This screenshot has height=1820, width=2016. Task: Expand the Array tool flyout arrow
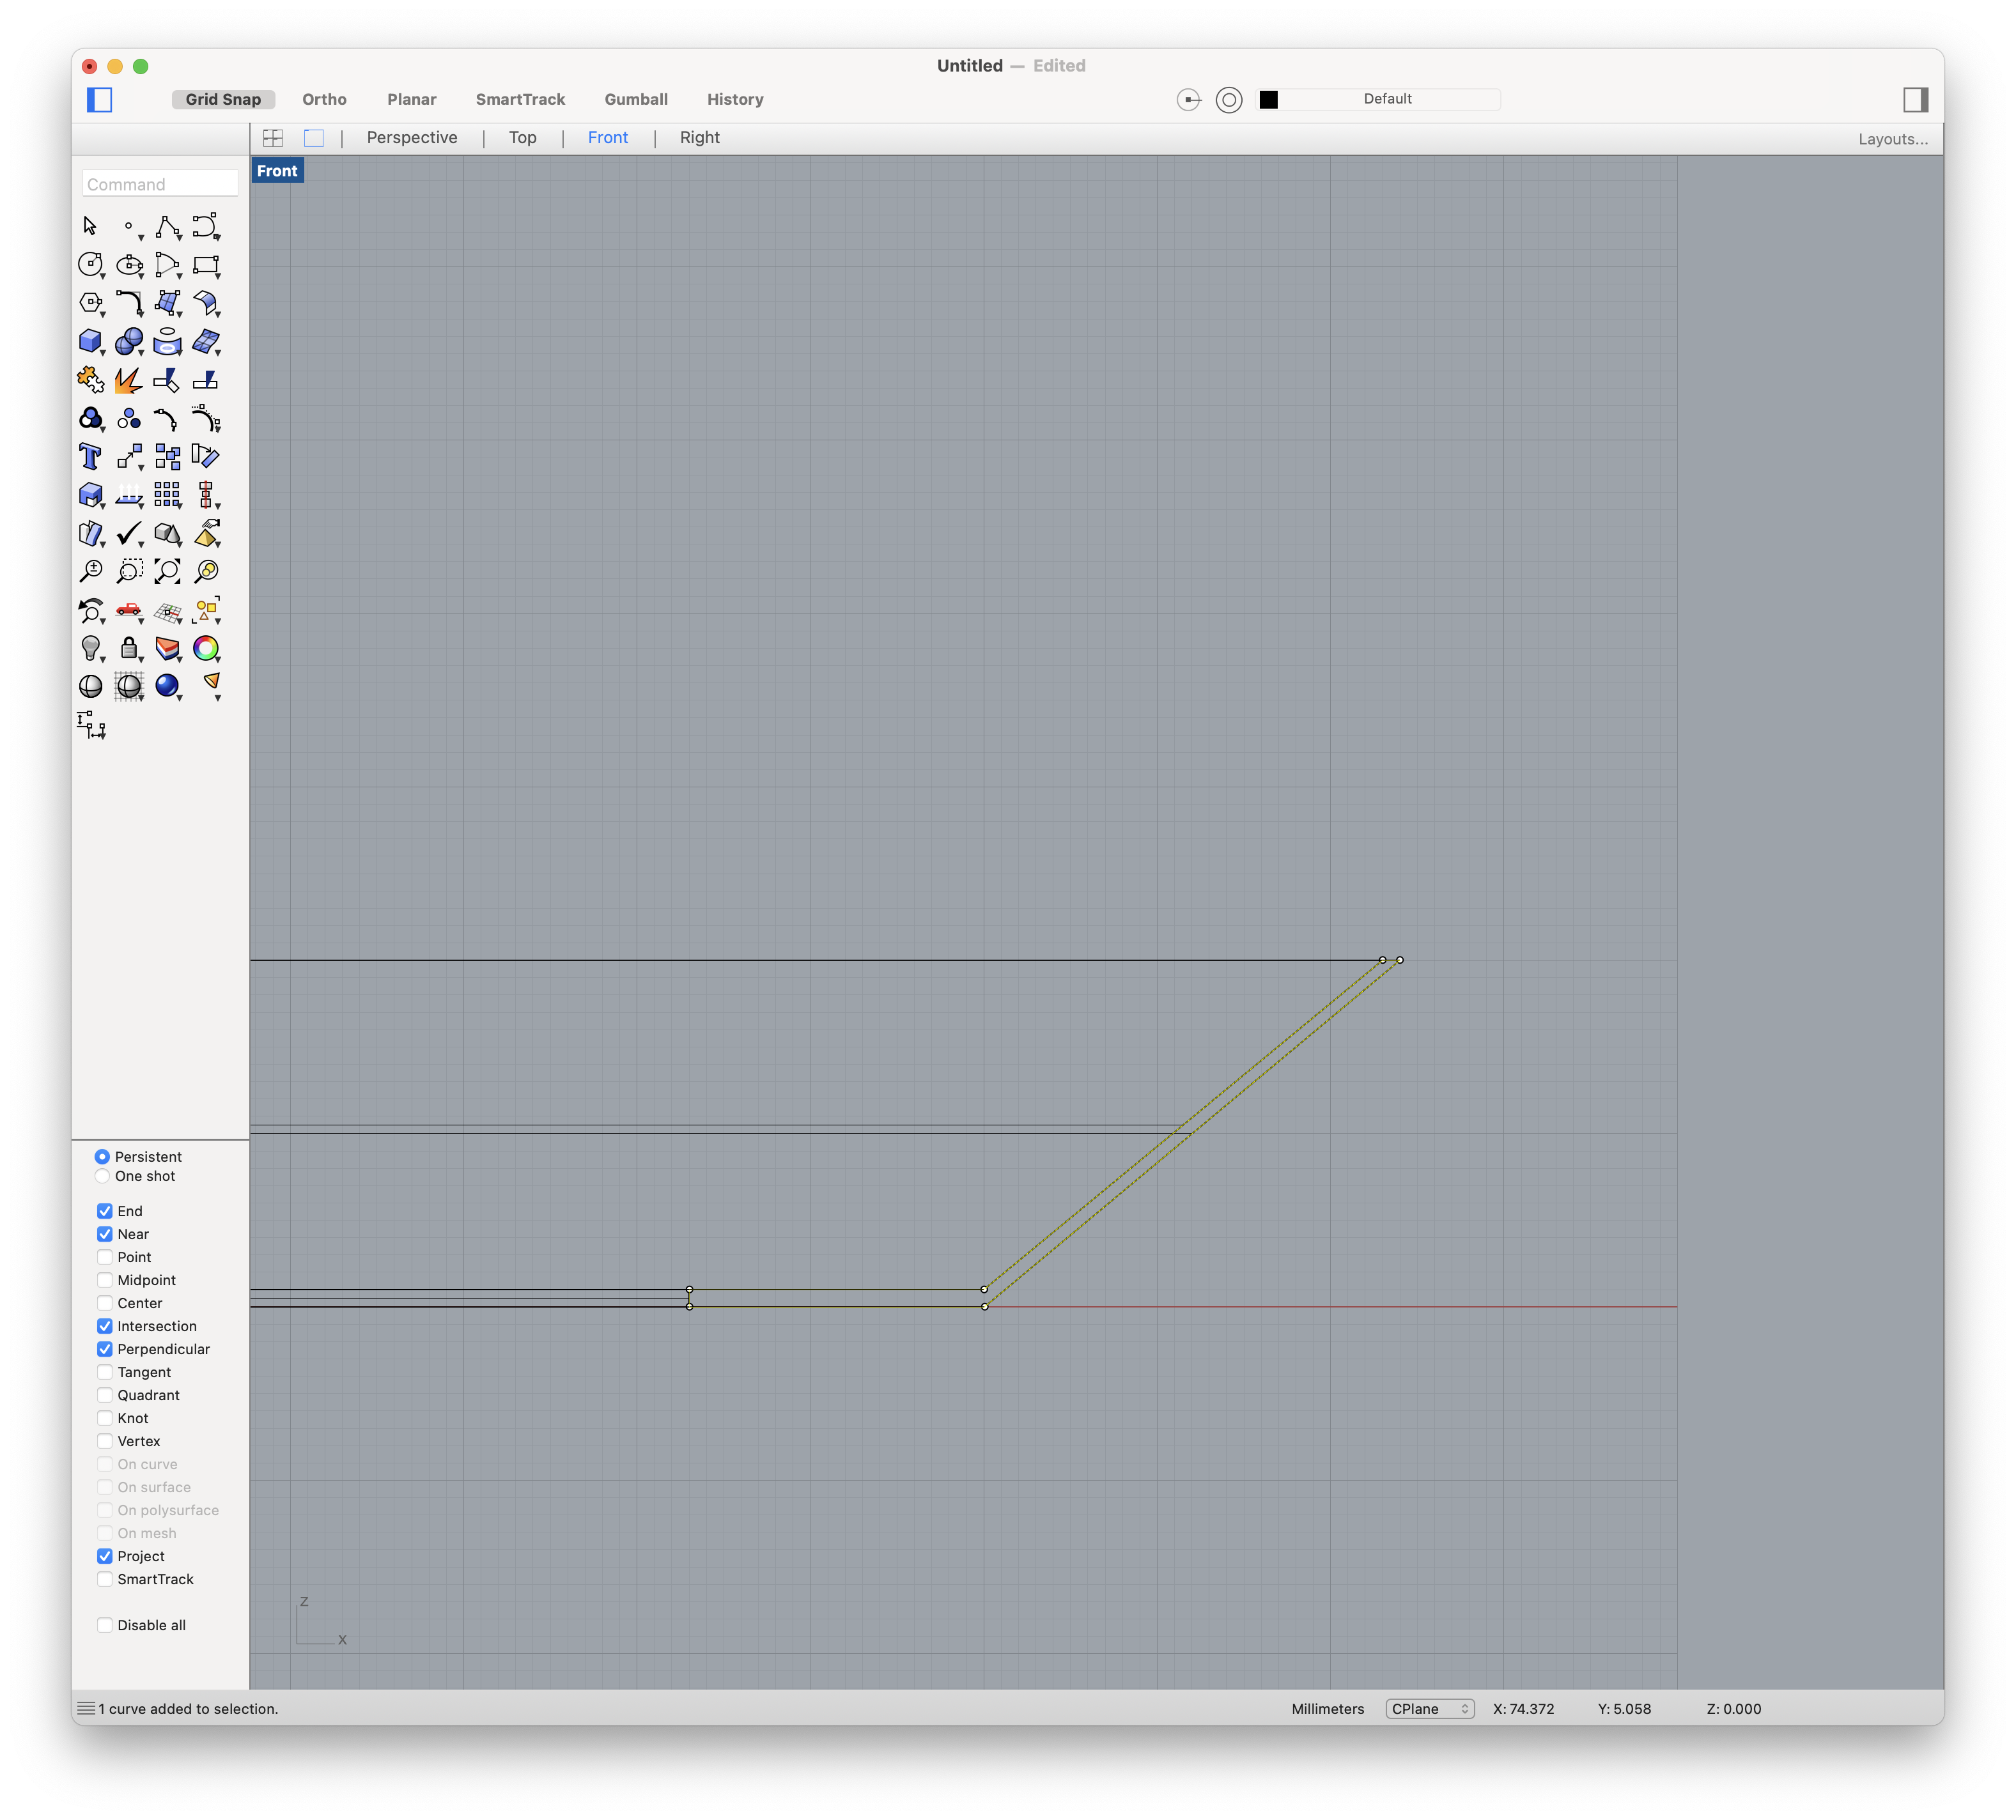(x=180, y=506)
